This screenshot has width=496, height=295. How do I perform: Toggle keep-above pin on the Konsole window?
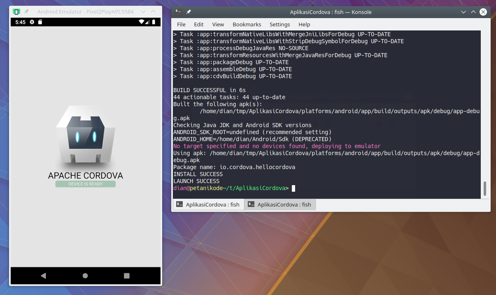(x=189, y=12)
